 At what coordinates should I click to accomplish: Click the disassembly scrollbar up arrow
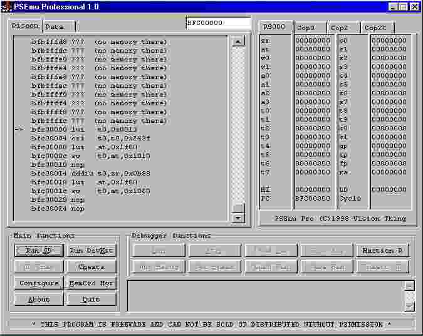coord(238,41)
